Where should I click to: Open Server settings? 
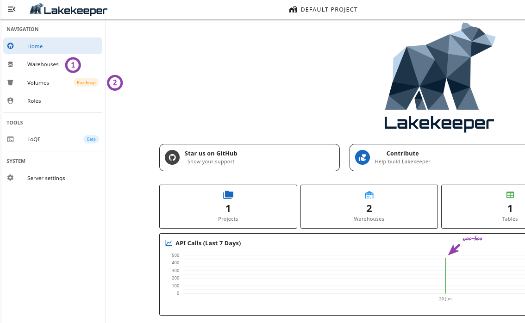53,178
